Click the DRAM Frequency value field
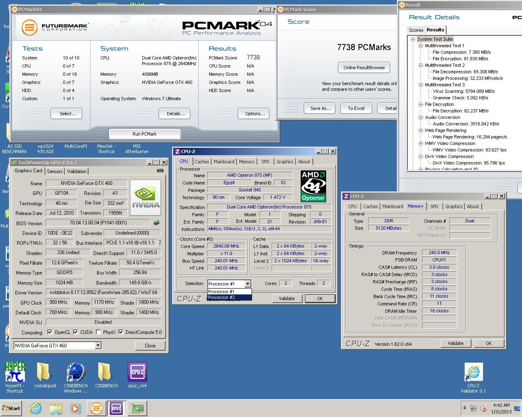522x417 pixels. pyautogui.click(x=439, y=253)
